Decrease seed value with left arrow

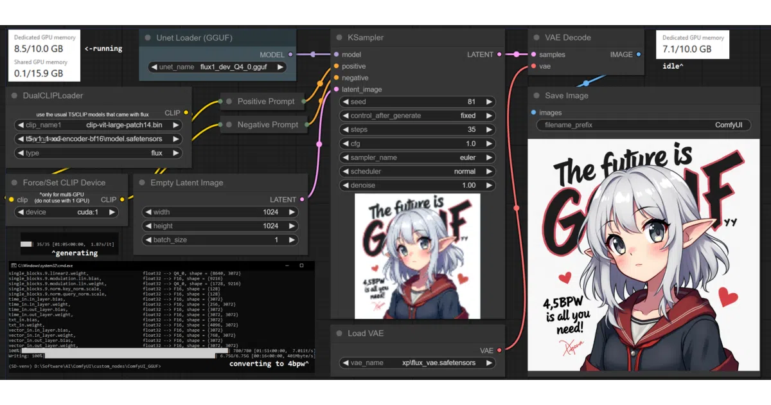[345, 102]
